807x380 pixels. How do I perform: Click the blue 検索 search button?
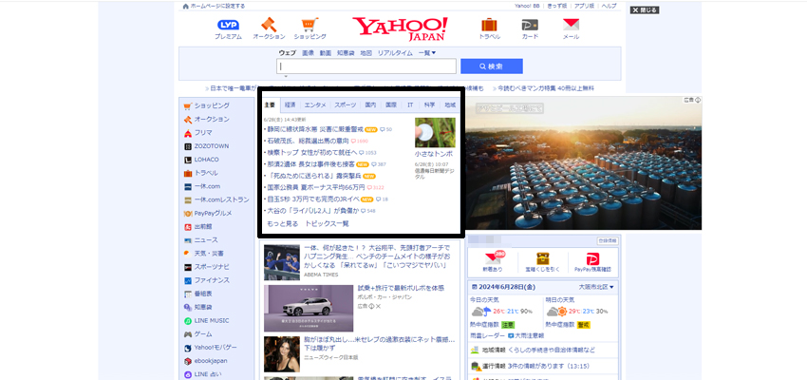click(x=492, y=66)
